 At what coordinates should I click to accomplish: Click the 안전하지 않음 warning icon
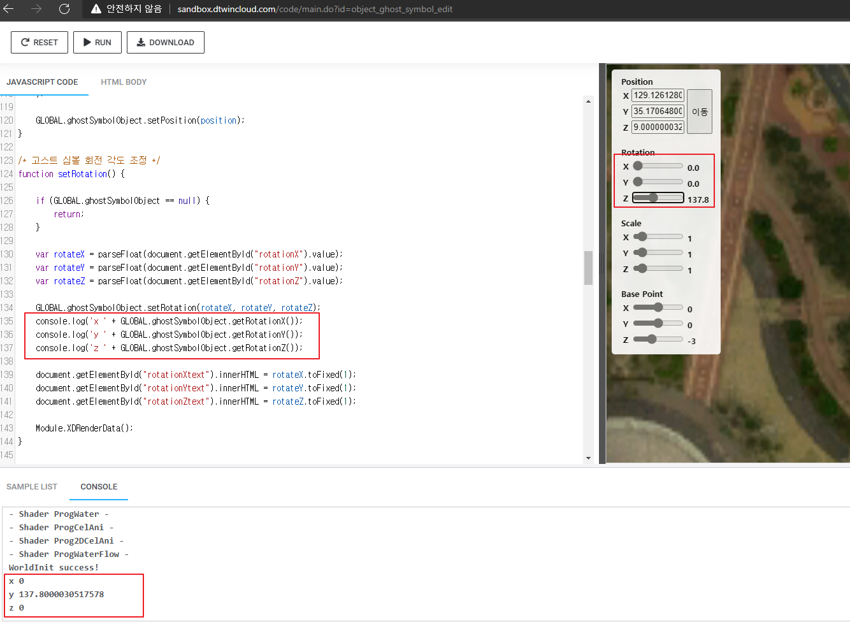pos(96,10)
